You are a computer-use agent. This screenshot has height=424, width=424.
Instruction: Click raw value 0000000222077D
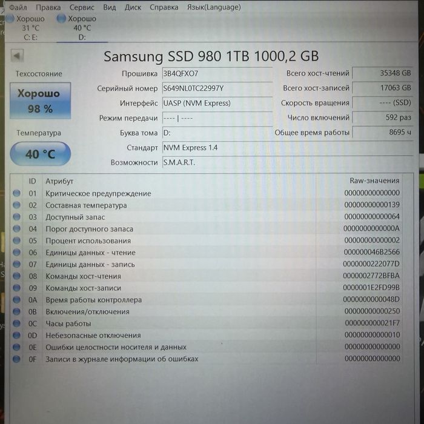pyautogui.click(x=371, y=264)
